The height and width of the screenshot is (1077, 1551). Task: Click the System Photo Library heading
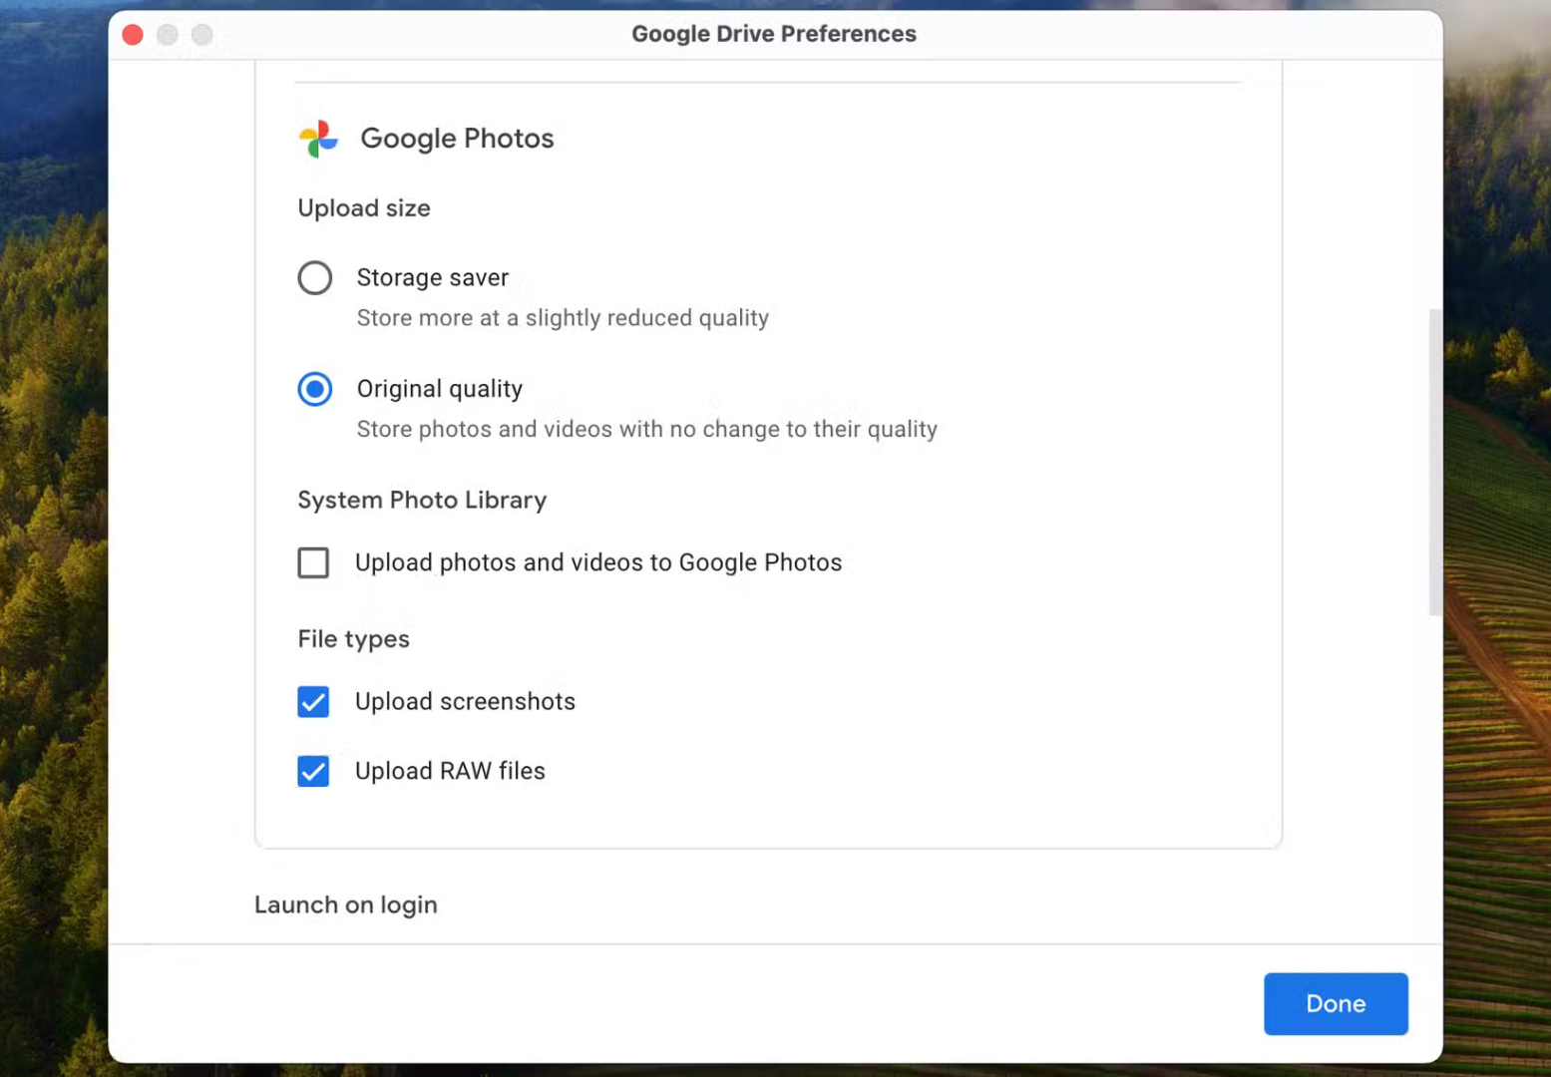(x=422, y=500)
